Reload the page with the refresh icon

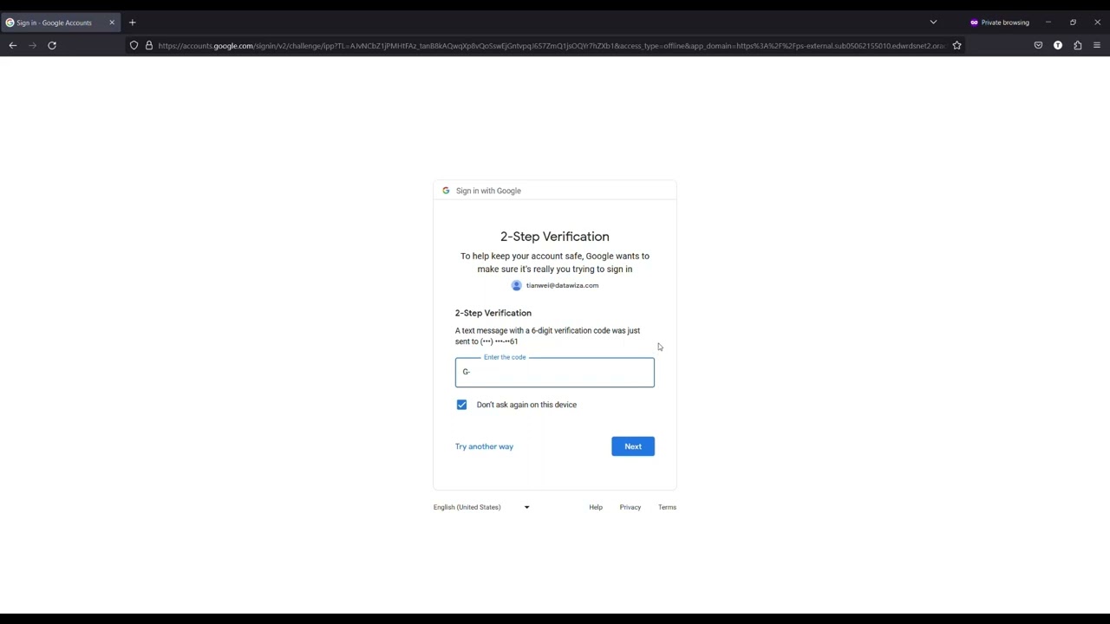click(x=52, y=45)
